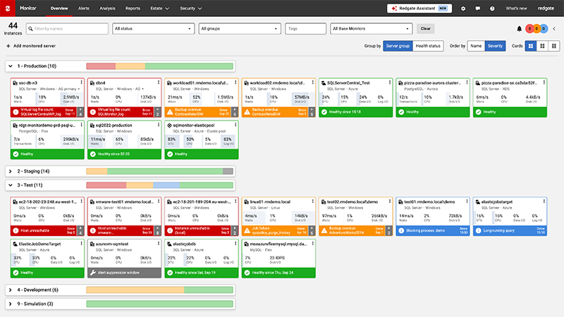Click the blue alert count badge
The image size is (564, 317).
coord(544,29)
